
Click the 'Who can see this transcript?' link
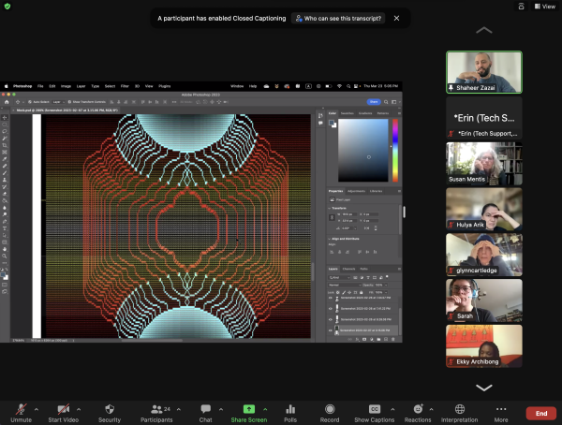pos(338,18)
